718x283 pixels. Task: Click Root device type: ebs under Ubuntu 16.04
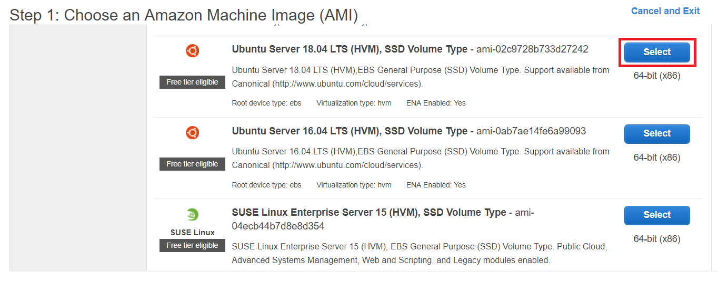pyautogui.click(x=266, y=185)
